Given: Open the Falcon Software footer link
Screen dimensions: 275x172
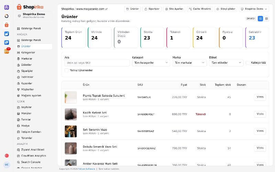Looking at the screenshot, I should [x=87, y=169].
